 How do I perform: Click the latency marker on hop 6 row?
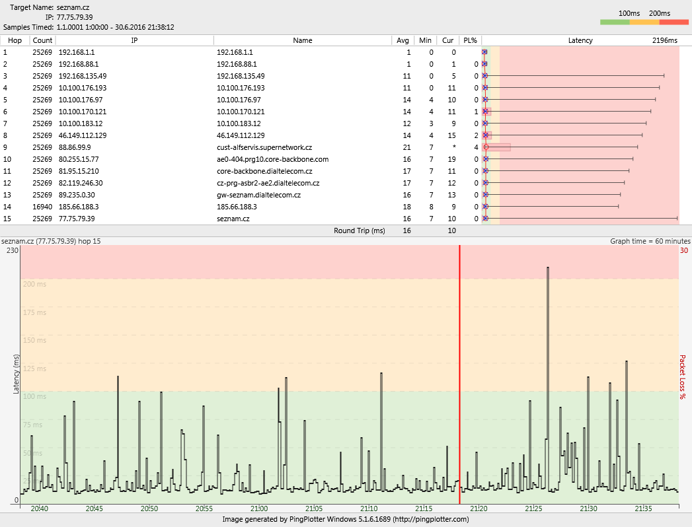click(485, 112)
